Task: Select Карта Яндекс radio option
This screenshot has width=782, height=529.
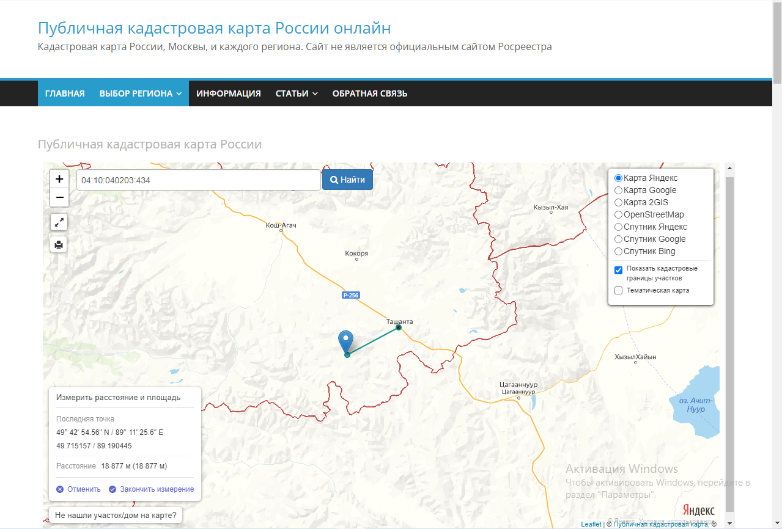Action: click(x=618, y=178)
